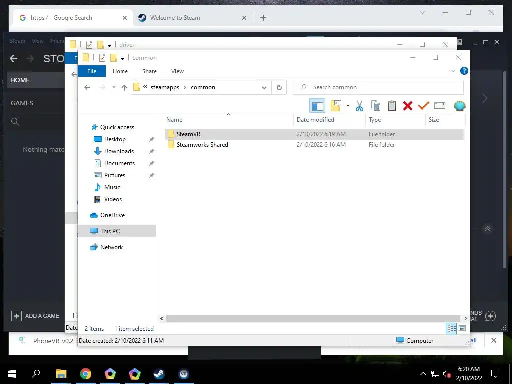This screenshot has width=512, height=384.
Task: Open the SteamVR taskbar icon
Action: tap(184, 374)
